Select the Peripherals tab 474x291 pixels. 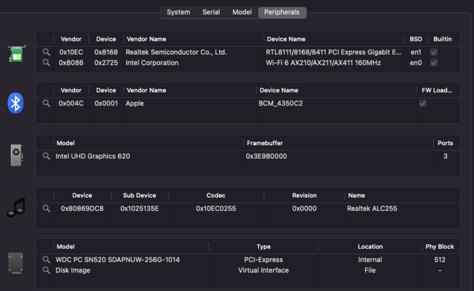[281, 12]
